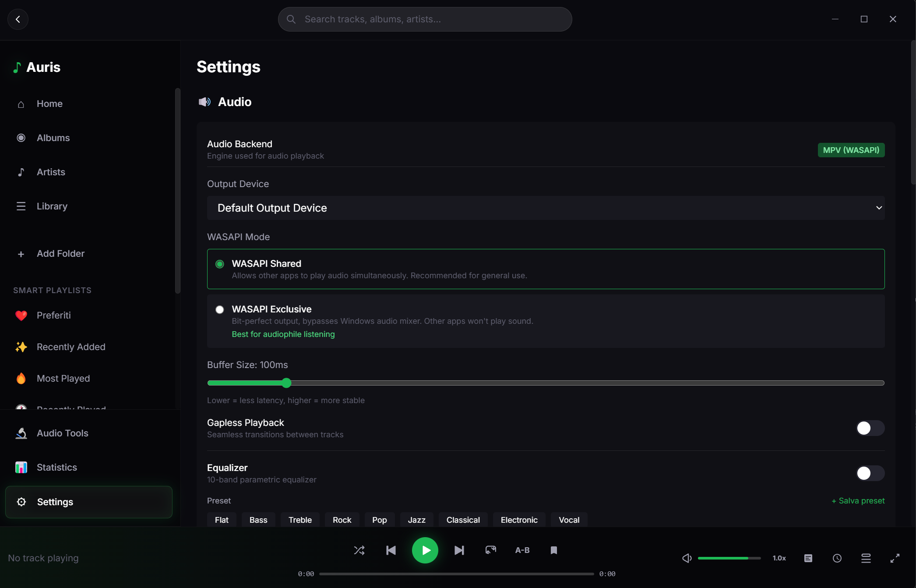Open Audio Tools from the sidebar

pos(63,433)
